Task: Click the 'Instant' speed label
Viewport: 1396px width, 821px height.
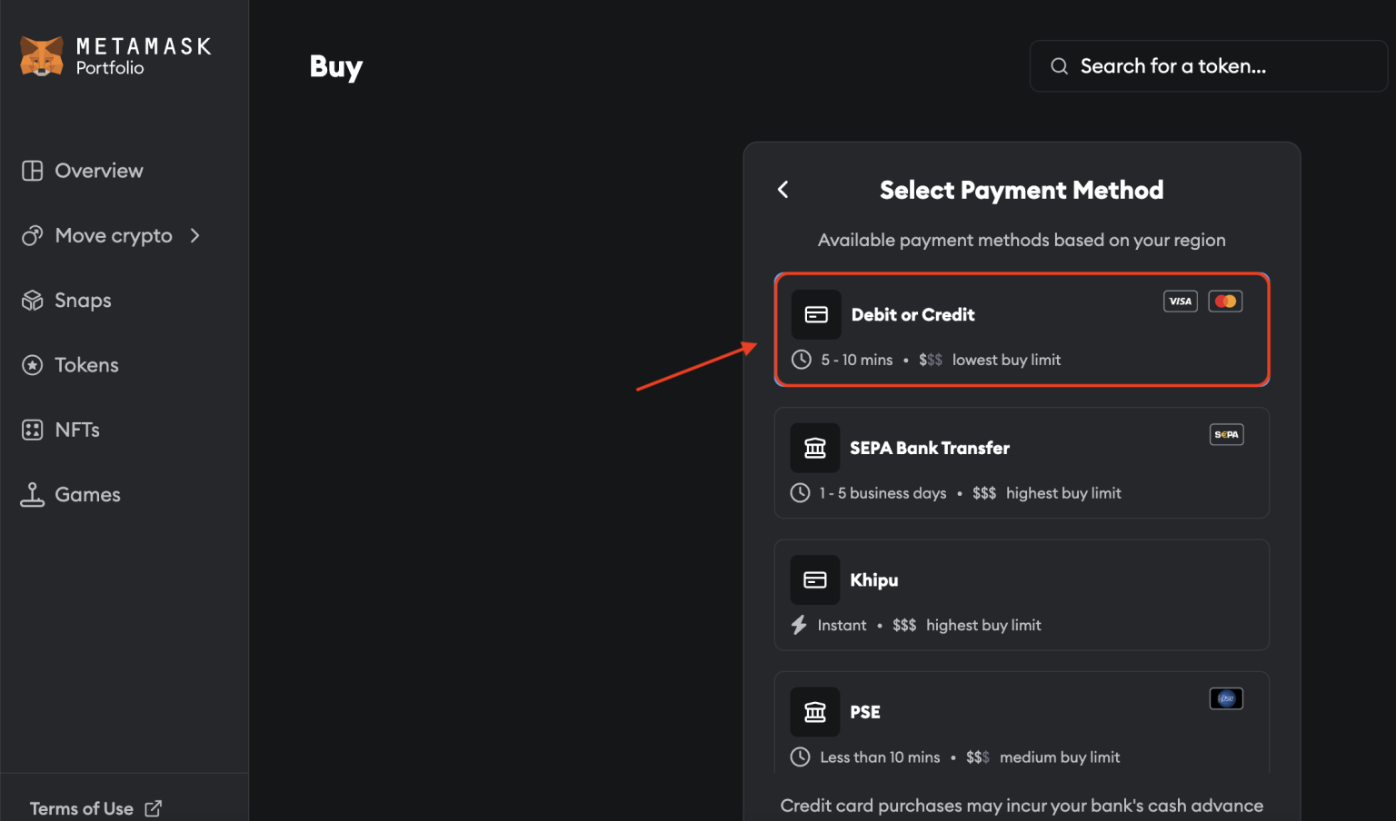Action: tap(842, 625)
